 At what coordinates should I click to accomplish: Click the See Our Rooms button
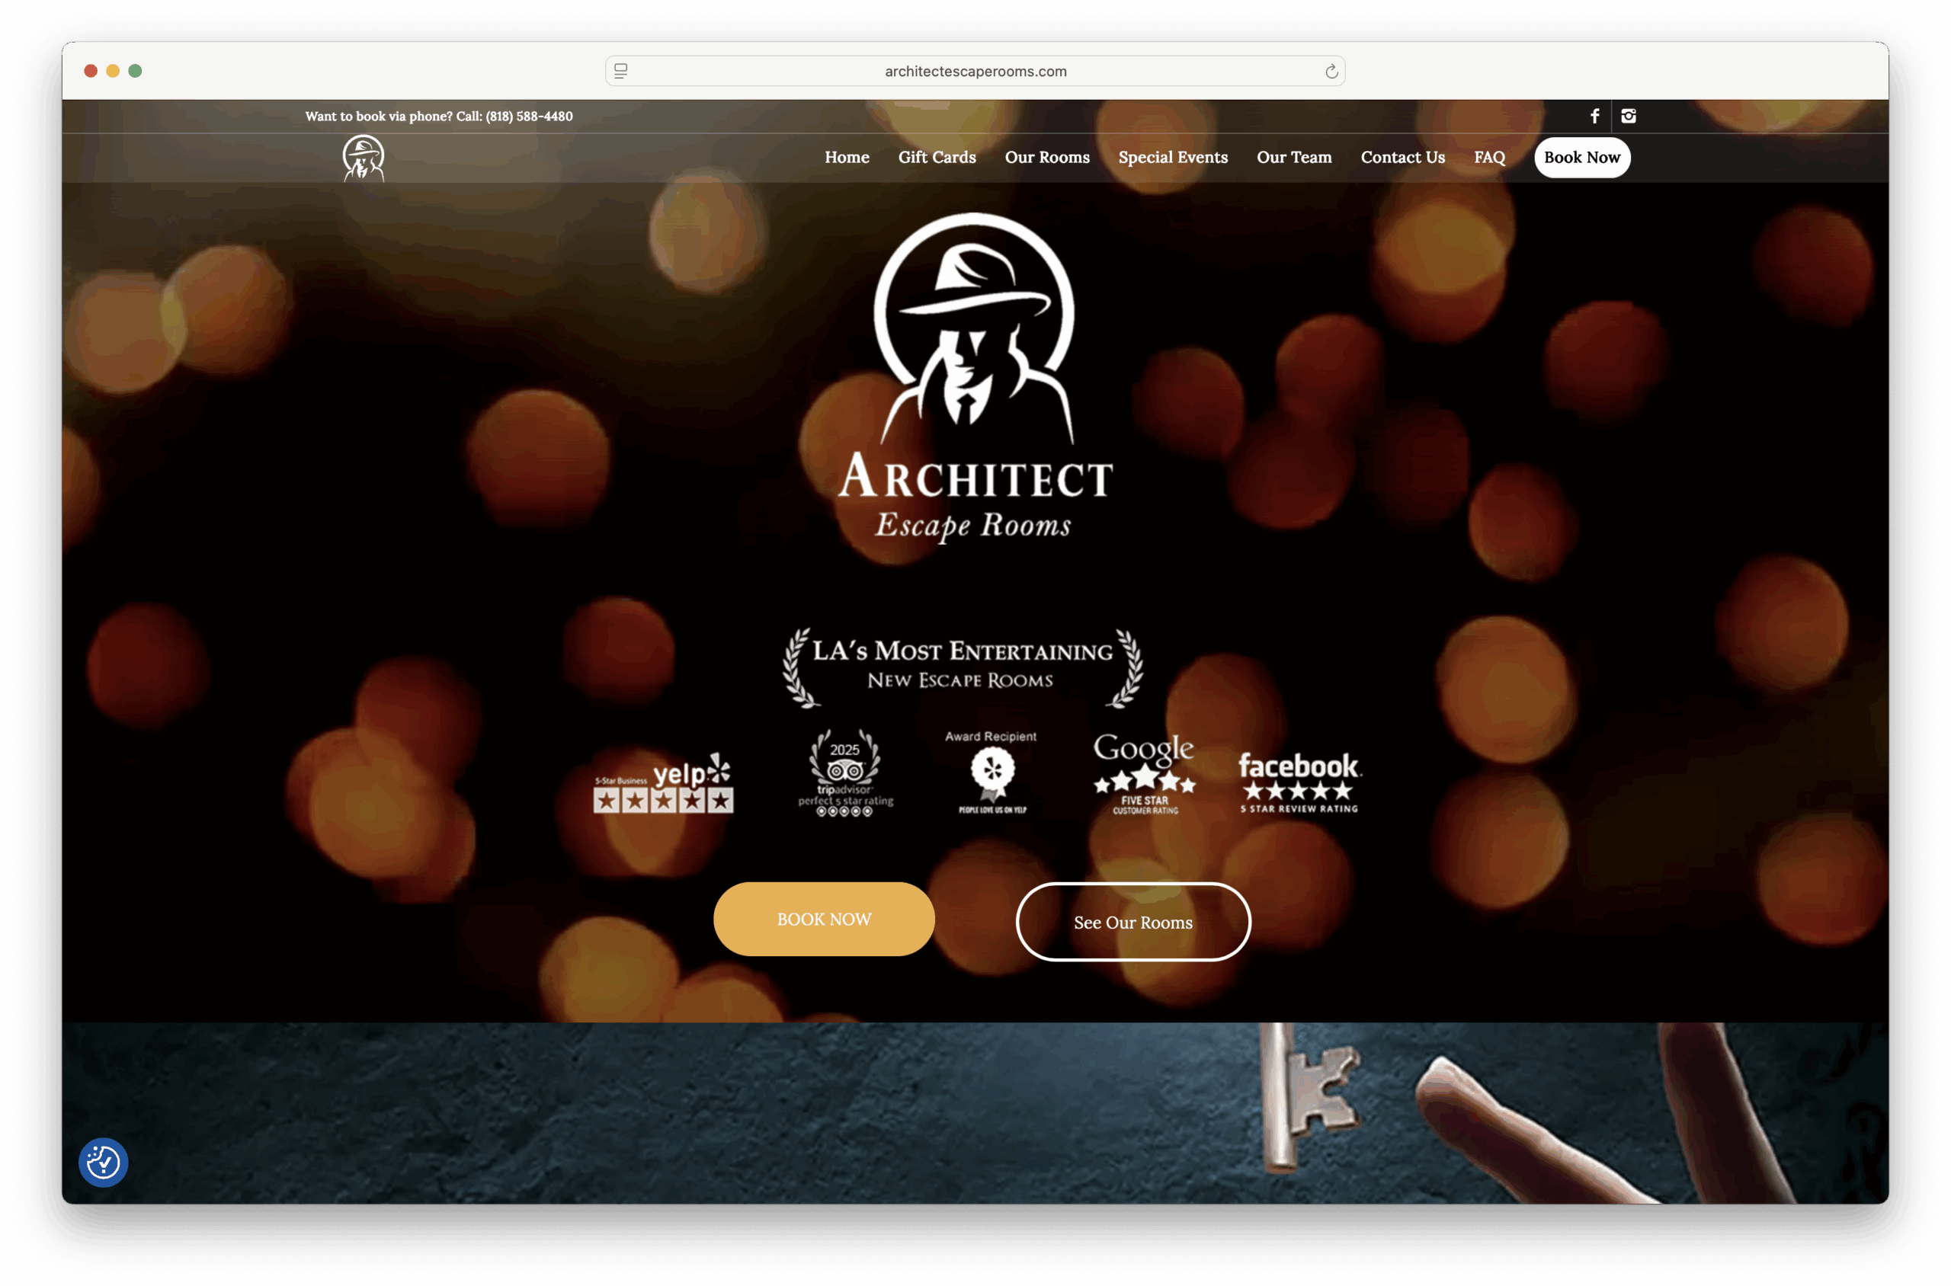[1133, 922]
